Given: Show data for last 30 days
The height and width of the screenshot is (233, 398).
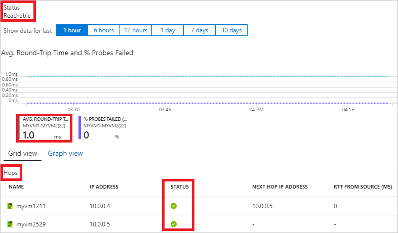Looking at the screenshot, I should tap(231, 30).
